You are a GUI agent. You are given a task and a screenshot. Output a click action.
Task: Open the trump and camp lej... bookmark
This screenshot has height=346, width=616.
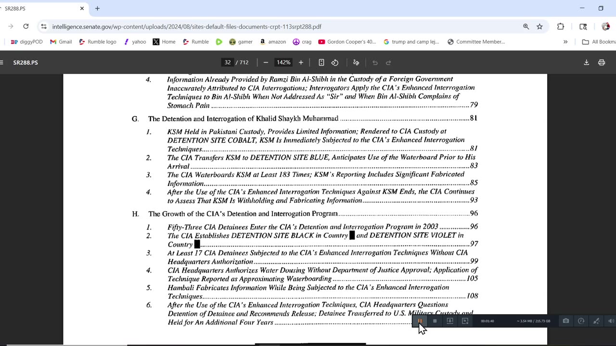[411, 42]
